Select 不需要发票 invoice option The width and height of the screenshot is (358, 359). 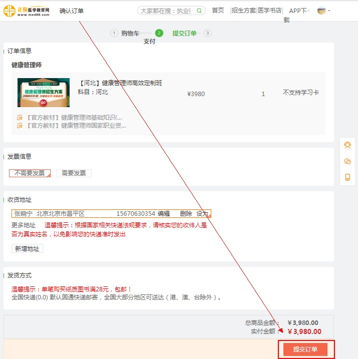pos(30,173)
